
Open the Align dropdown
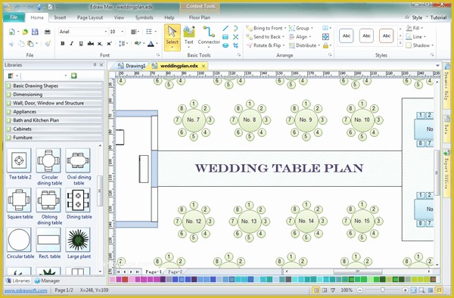[x=309, y=37]
